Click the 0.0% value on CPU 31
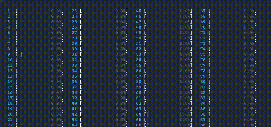Viewport: 271px width, 127px height. [x=120, y=54]
